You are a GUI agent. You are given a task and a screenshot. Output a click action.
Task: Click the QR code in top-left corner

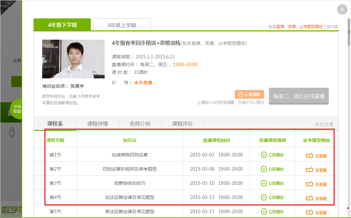5,5
